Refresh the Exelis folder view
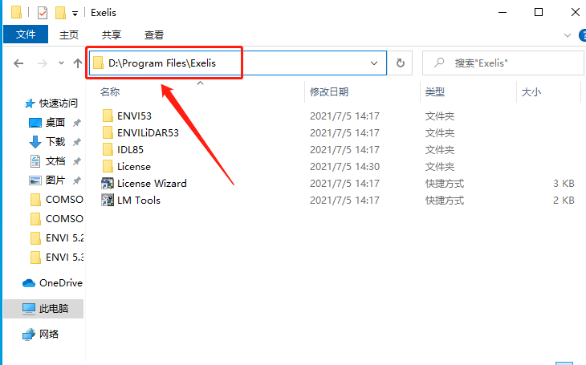Image resolution: width=586 pixels, height=365 pixels. point(401,63)
